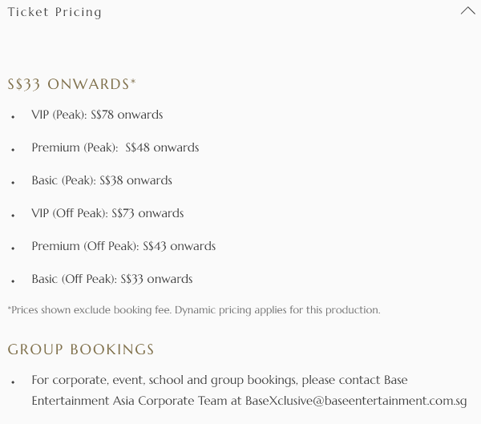The width and height of the screenshot is (481, 424).
Task: Click the bullet beside VIP (Peak)
Action: pyautogui.click(x=13, y=116)
